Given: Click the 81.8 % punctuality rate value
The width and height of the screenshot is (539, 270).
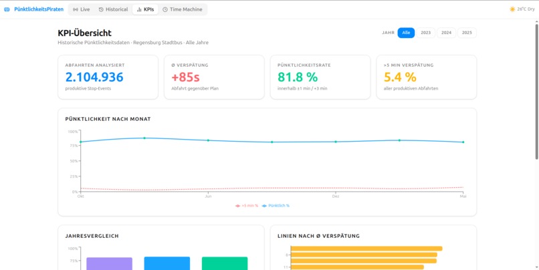Looking at the screenshot, I should 298,77.
